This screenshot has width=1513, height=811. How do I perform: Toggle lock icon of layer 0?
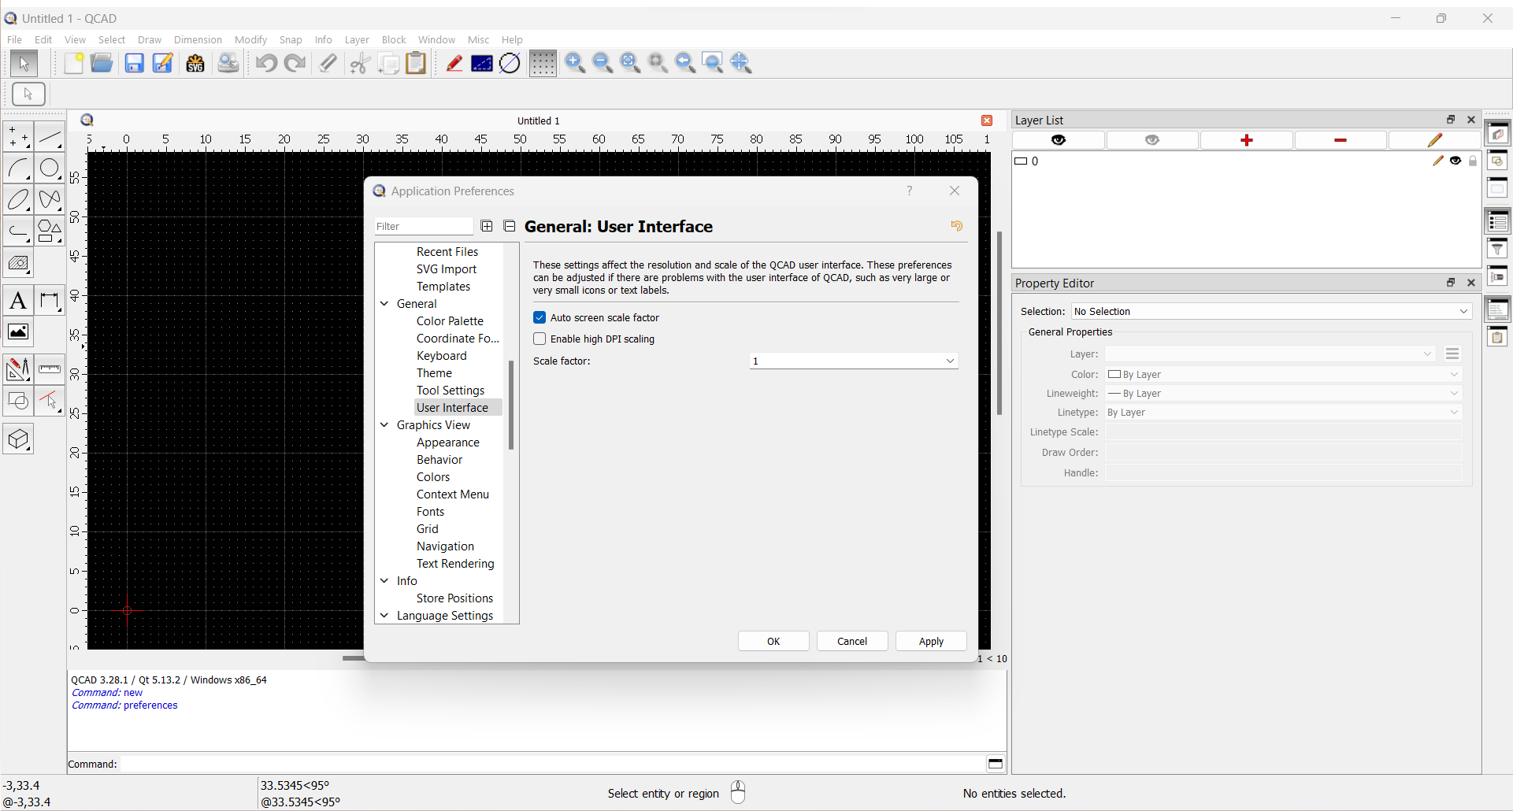pos(1473,161)
